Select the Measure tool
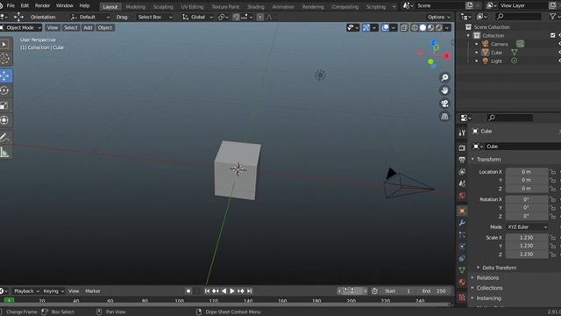This screenshot has width=561, height=316. click(4, 152)
